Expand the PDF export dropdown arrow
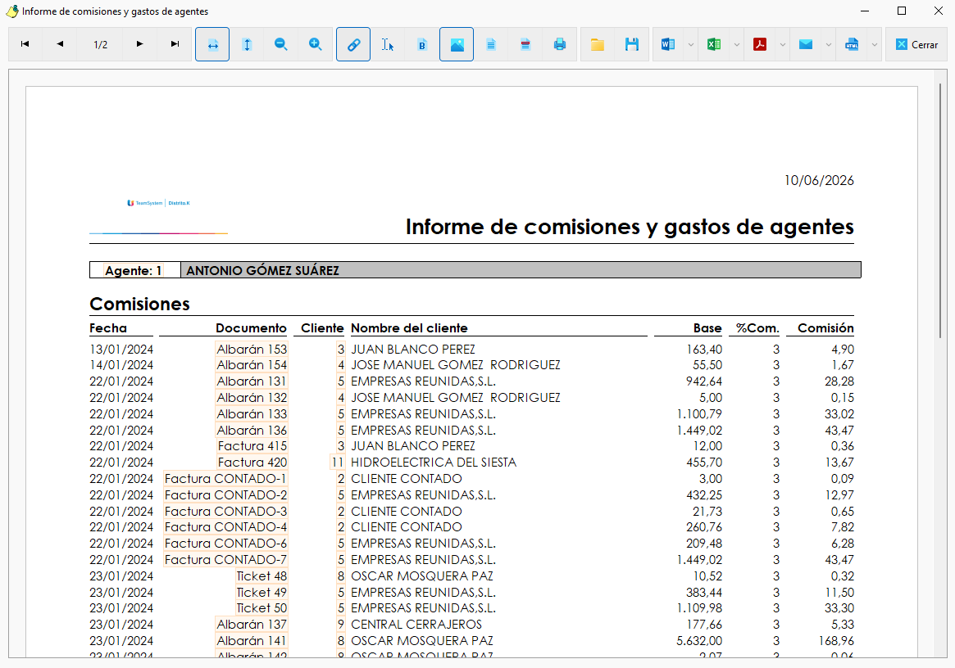Image resolution: width=955 pixels, height=668 pixels. coord(783,44)
